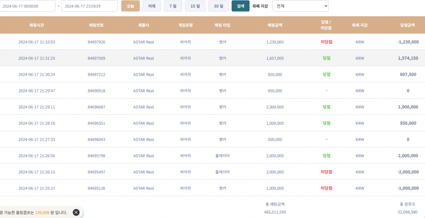The image size is (425, 218).
Task: Click bet number 84696351
Action: coord(97,123)
